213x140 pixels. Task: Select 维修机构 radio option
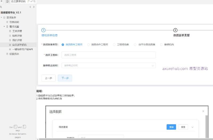pyautogui.click(x=161, y=44)
